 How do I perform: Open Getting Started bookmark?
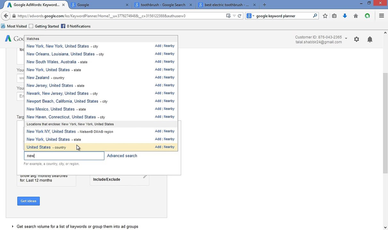pos(44,26)
